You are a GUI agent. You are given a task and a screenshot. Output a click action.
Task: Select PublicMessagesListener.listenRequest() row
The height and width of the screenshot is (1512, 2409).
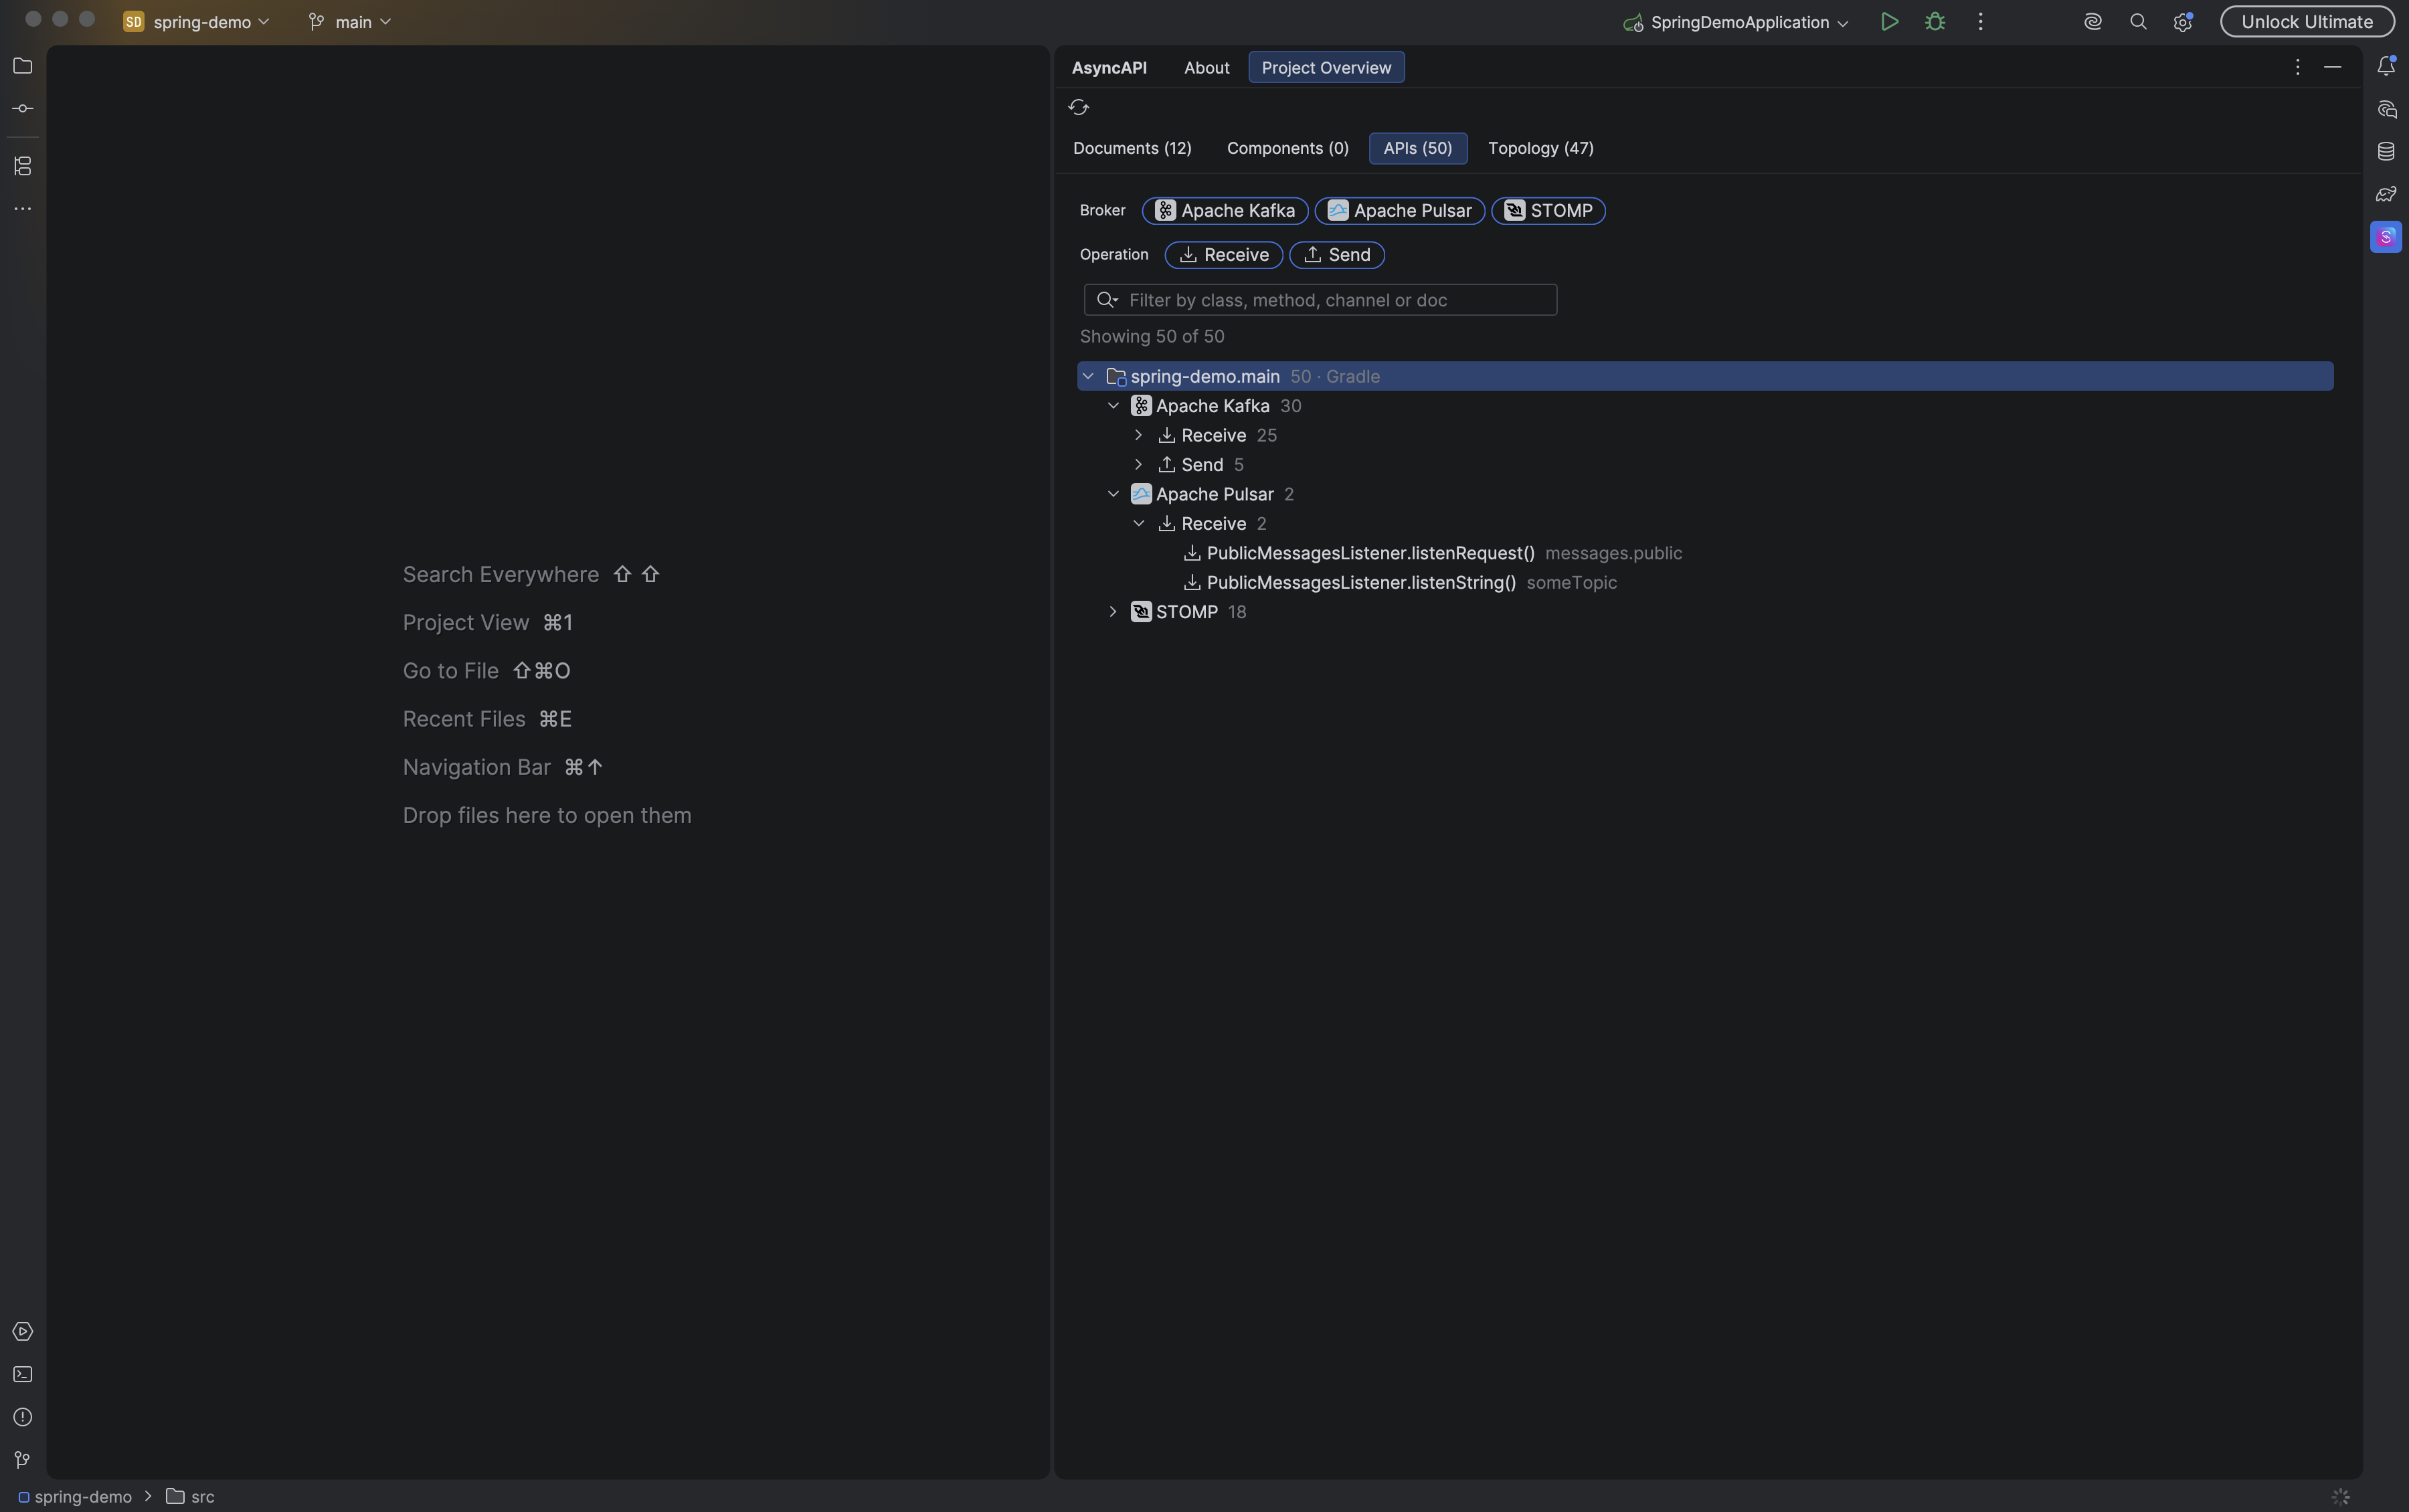click(1705, 553)
